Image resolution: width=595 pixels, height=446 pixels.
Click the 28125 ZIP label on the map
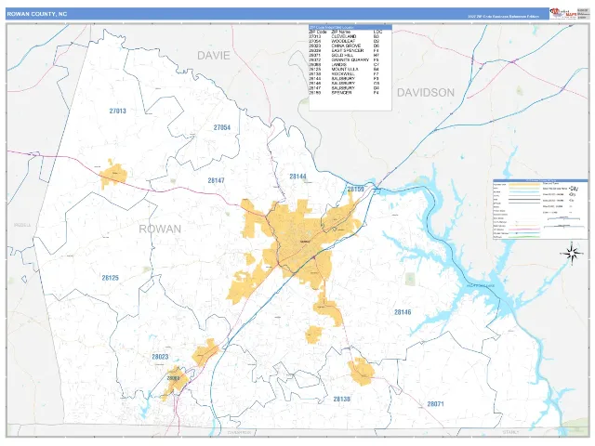(x=111, y=278)
